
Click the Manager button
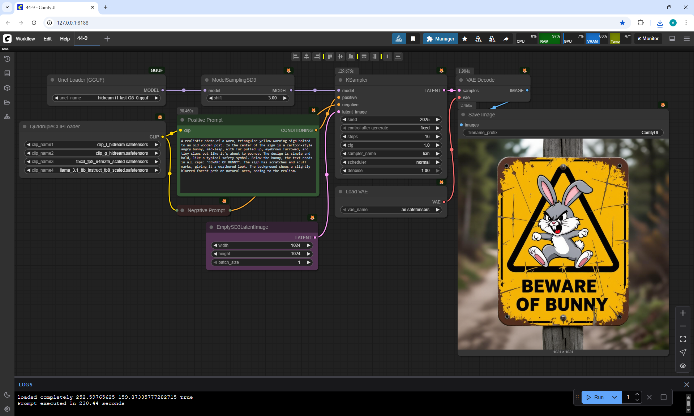pyautogui.click(x=440, y=39)
